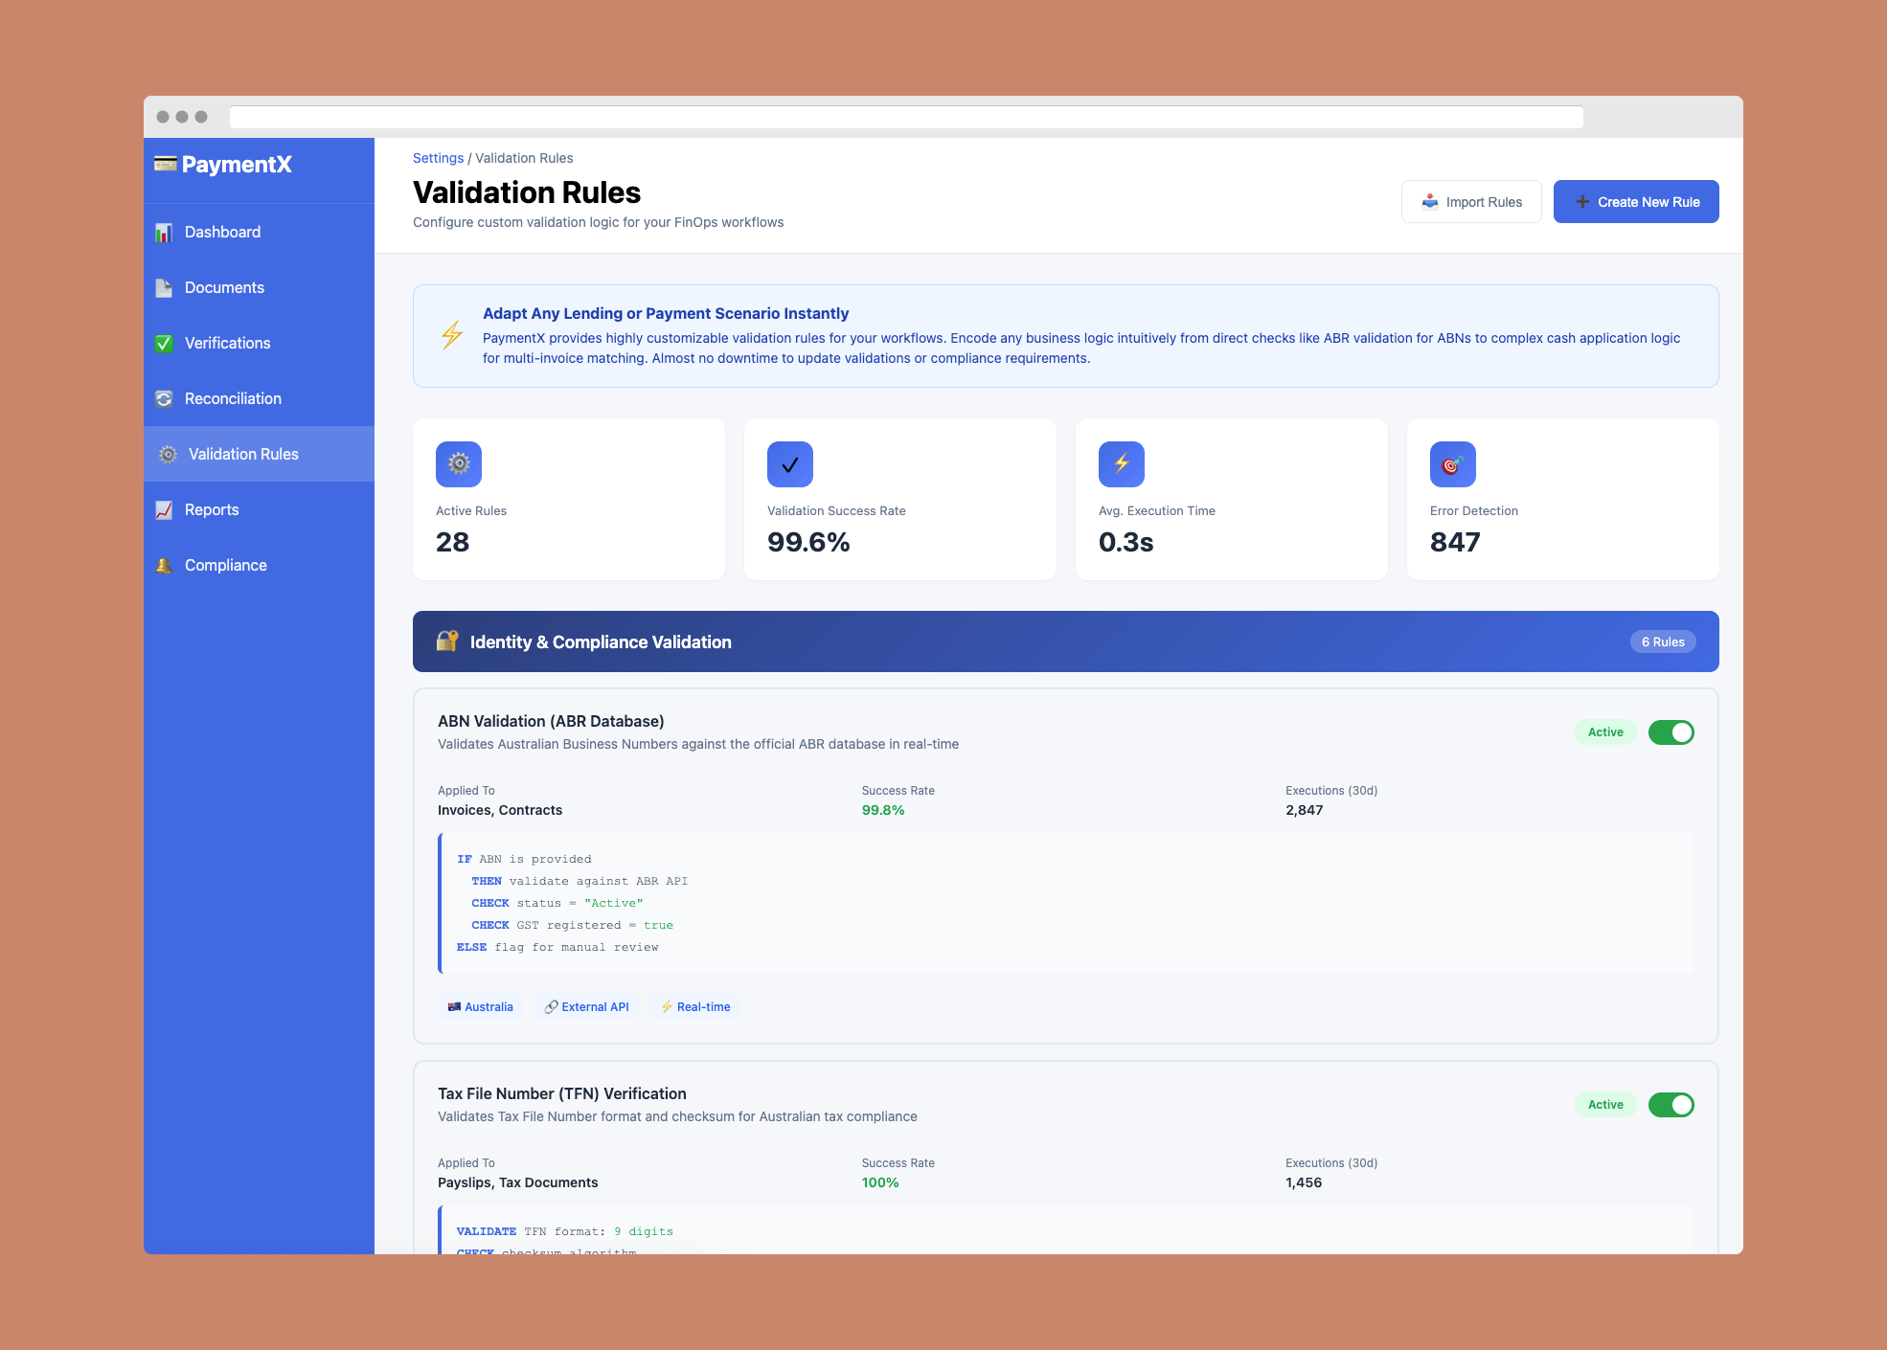The image size is (1887, 1350).
Task: Open the Documents page from sidebar
Action: [224, 288]
